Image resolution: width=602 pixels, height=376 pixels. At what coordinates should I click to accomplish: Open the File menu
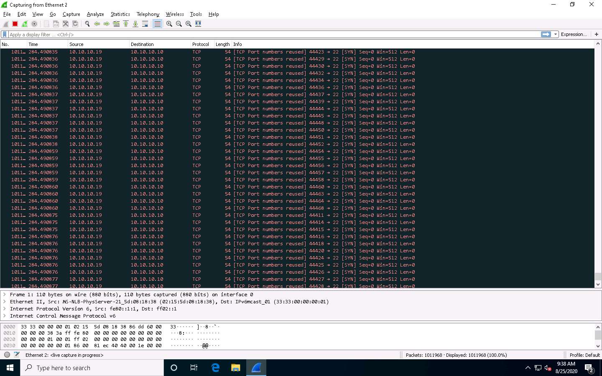pos(7,14)
